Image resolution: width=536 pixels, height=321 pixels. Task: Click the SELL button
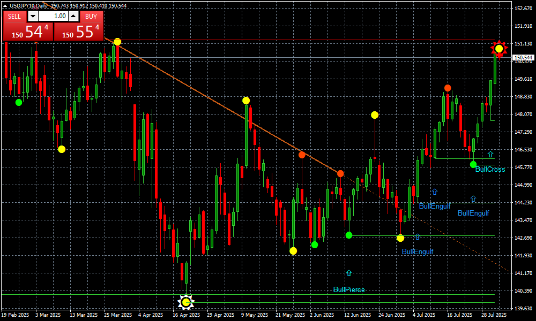(x=14, y=16)
